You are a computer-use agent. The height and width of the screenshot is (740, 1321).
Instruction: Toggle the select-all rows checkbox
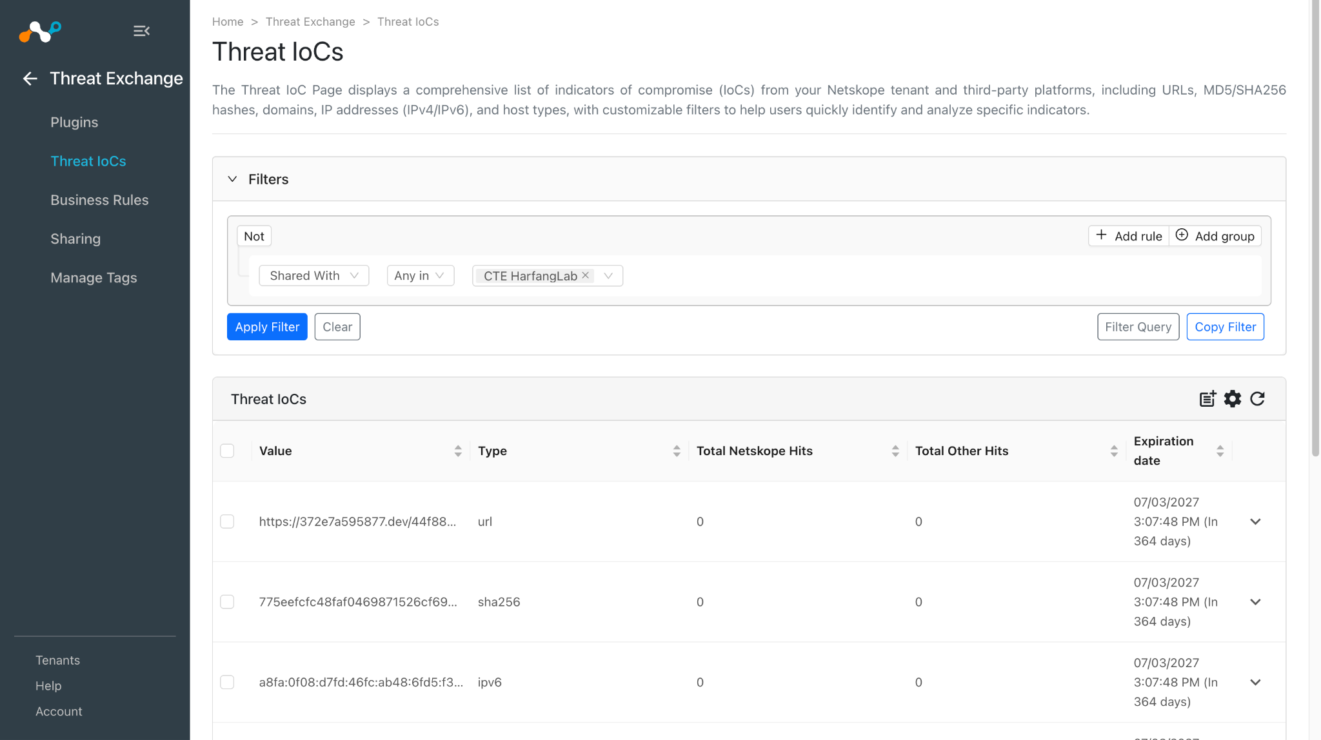(227, 451)
